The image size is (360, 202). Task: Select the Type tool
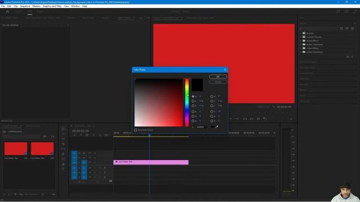[64, 169]
